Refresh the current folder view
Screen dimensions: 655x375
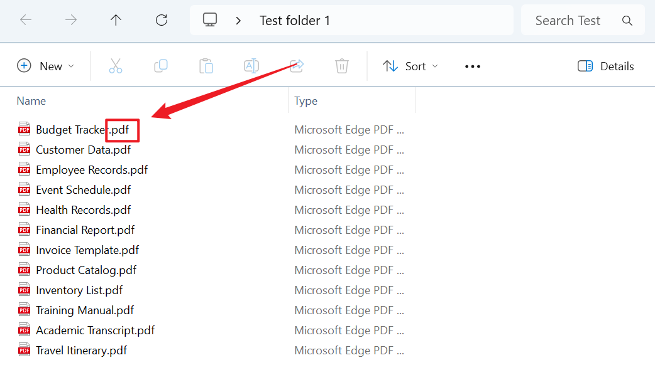[x=162, y=20]
